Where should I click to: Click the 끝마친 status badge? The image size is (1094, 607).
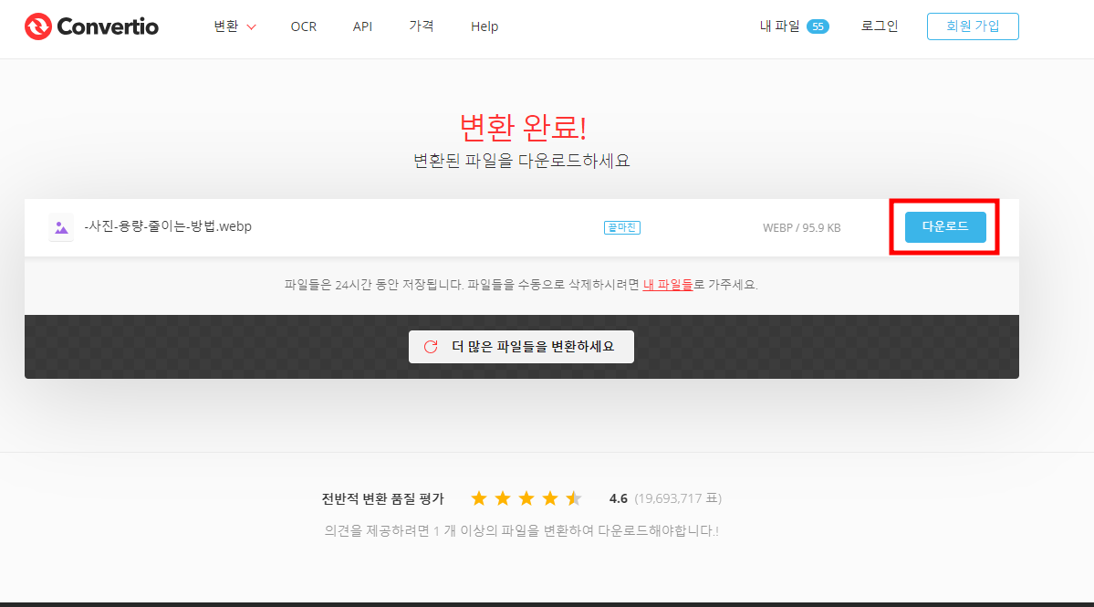(x=621, y=227)
